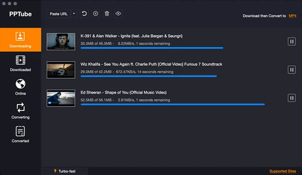Click the red window close button

(4, 4)
